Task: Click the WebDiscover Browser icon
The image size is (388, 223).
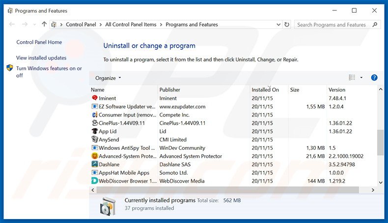Action: 94,181
